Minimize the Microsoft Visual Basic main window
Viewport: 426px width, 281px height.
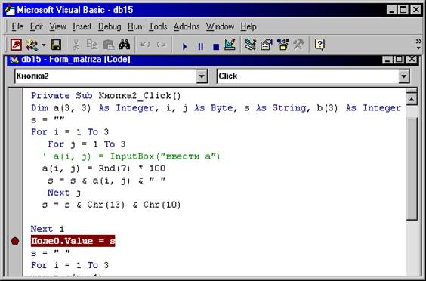pyautogui.click(x=391, y=10)
